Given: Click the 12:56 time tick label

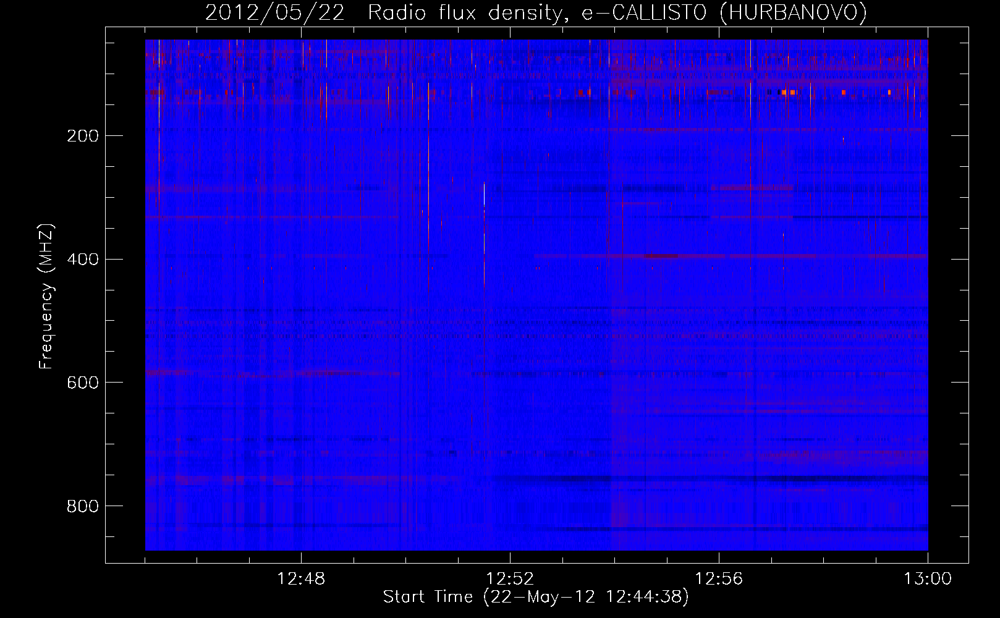Looking at the screenshot, I should [x=719, y=579].
